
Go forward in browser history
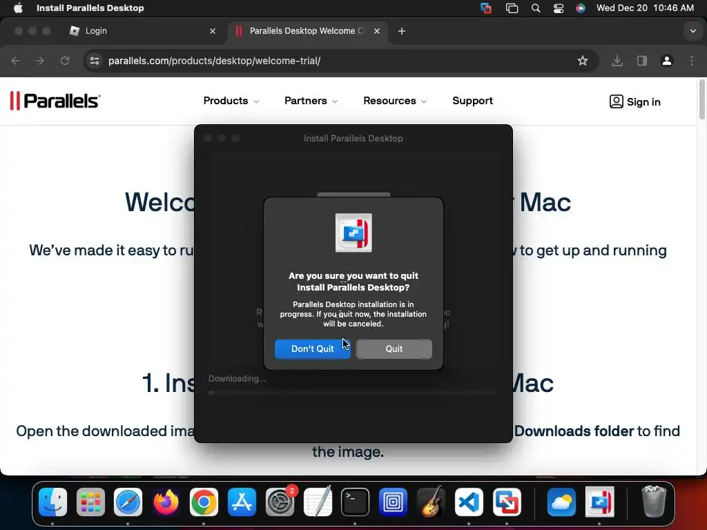[40, 61]
